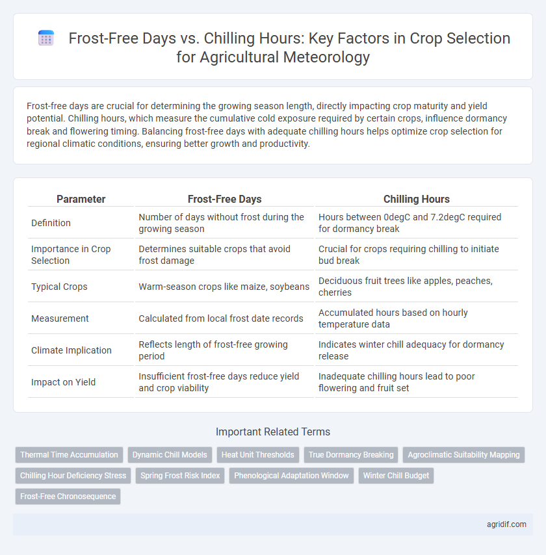Click the Parameter column header
The width and height of the screenshot is (546, 555).
81,200
